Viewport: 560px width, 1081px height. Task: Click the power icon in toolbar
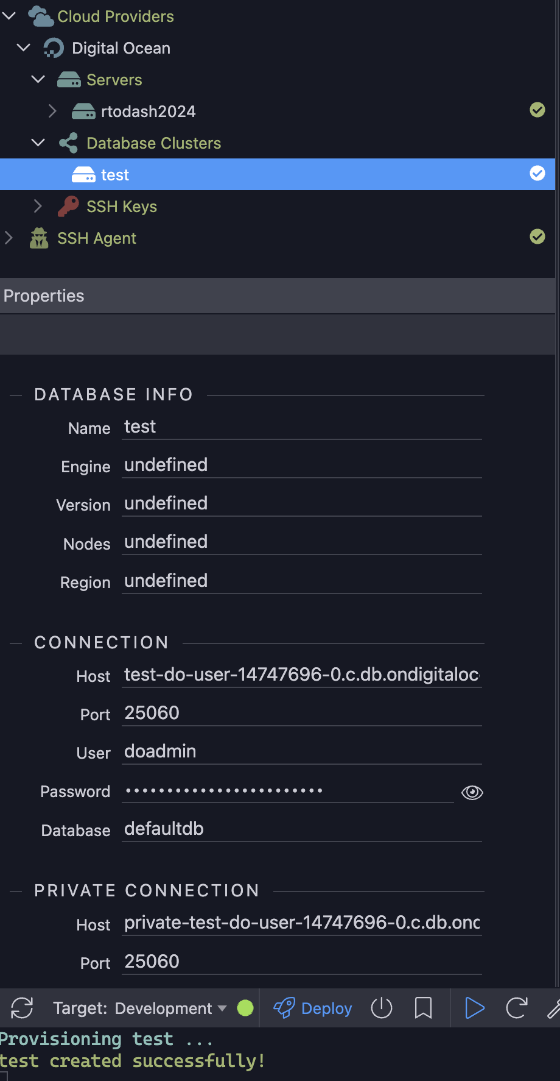click(382, 1008)
